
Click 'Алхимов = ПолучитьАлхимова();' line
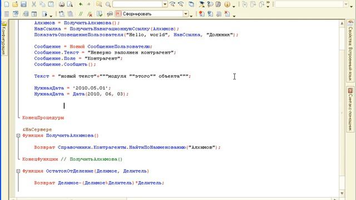click(77, 23)
